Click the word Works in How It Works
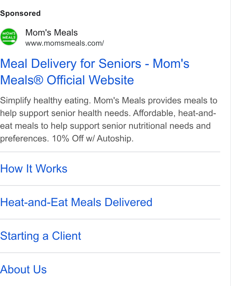The height and width of the screenshot is (286, 231). point(51,169)
